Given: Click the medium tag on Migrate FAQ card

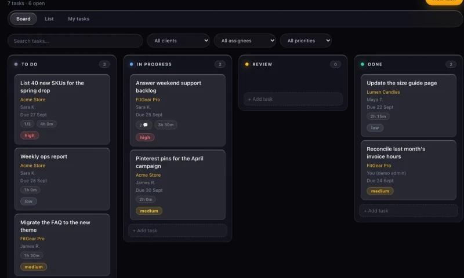Looking at the screenshot, I should click(34, 267).
